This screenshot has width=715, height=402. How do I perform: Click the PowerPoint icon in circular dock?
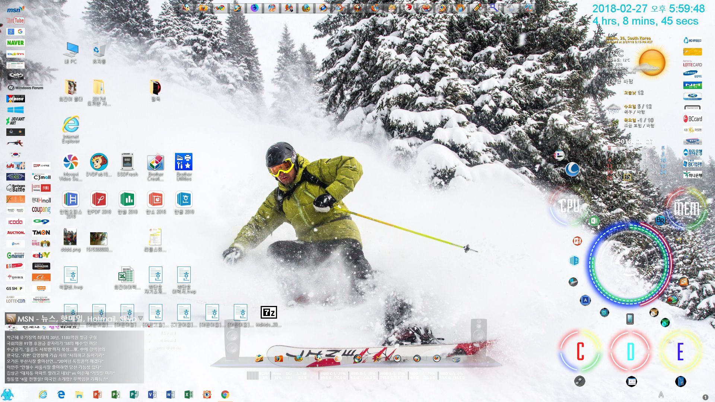(577, 241)
